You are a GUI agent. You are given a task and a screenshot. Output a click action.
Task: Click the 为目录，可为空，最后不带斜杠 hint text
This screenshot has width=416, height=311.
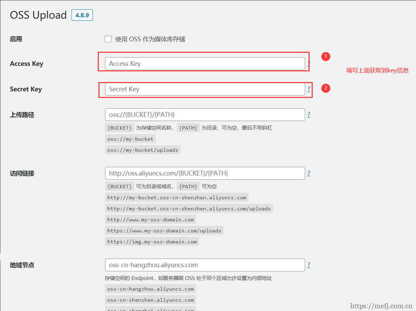pos(237,128)
